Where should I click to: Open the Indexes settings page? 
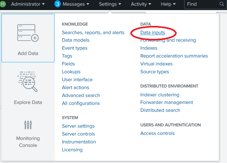[x=149, y=48]
